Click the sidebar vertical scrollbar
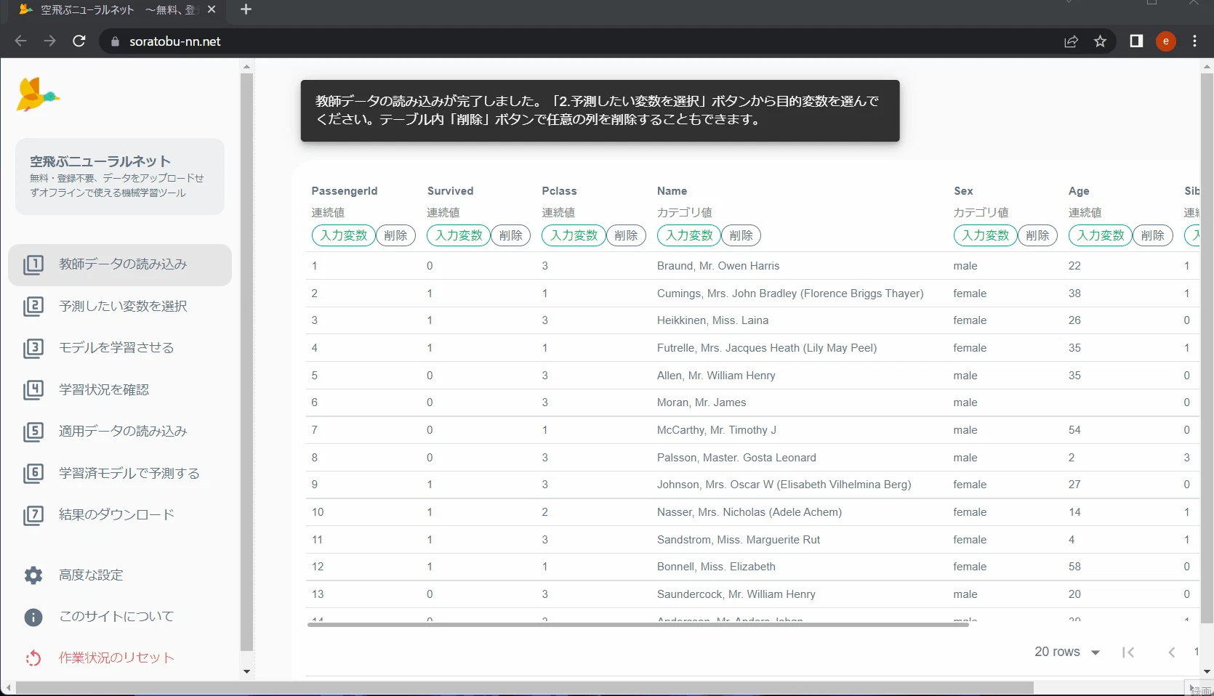This screenshot has width=1214, height=696. (x=246, y=362)
